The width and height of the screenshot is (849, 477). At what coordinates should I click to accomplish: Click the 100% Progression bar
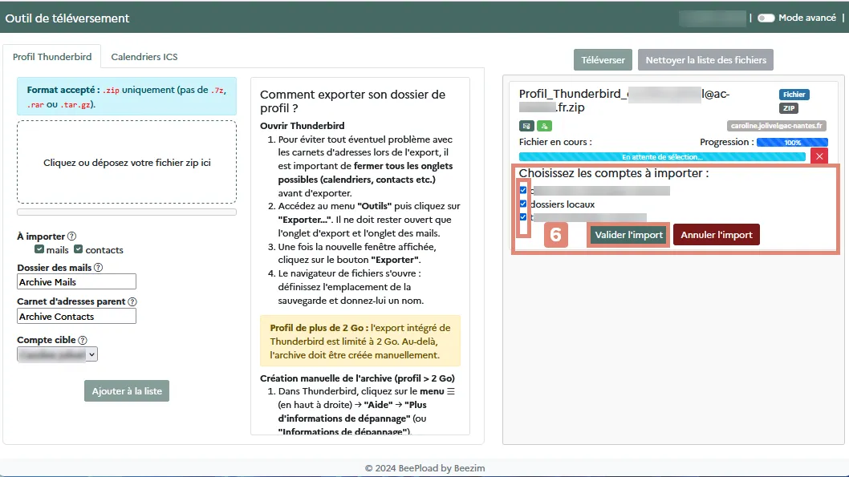[792, 143]
